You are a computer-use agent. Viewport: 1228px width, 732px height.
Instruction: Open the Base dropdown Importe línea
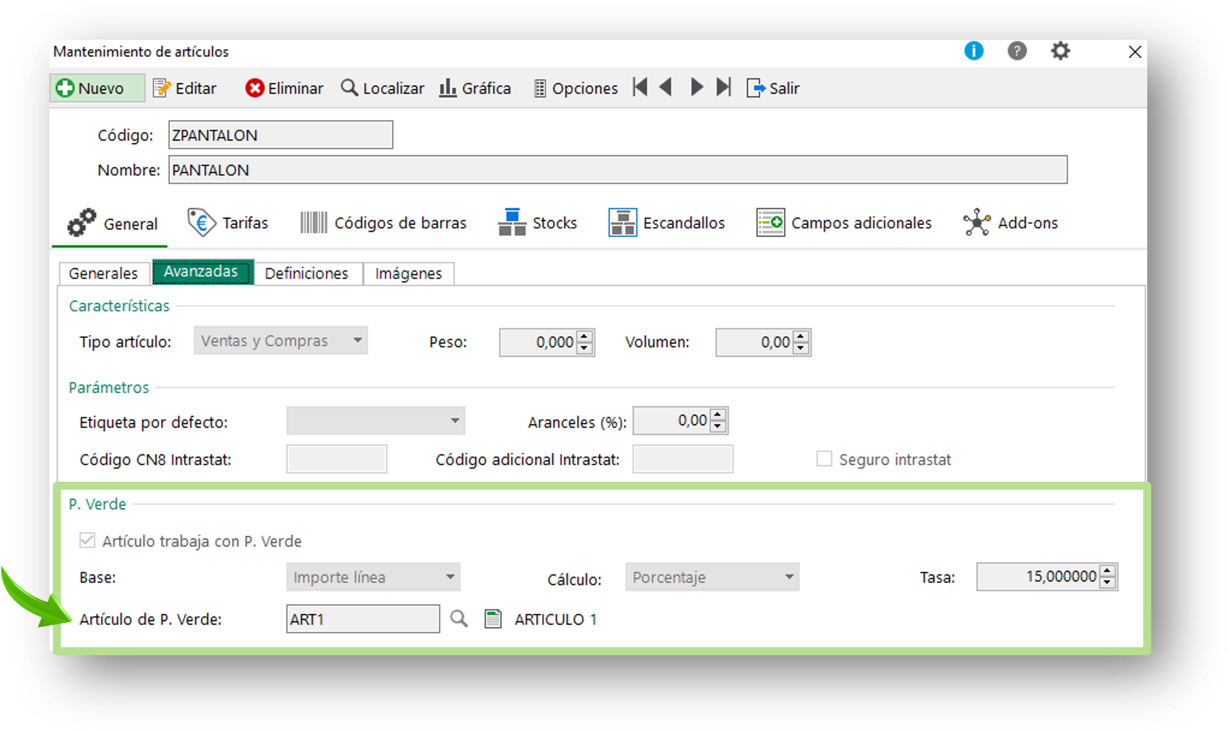[373, 577]
